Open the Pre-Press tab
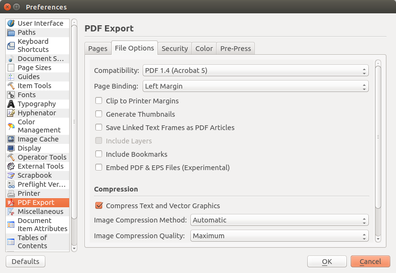Image resolution: width=396 pixels, height=273 pixels. pyautogui.click(x=236, y=49)
